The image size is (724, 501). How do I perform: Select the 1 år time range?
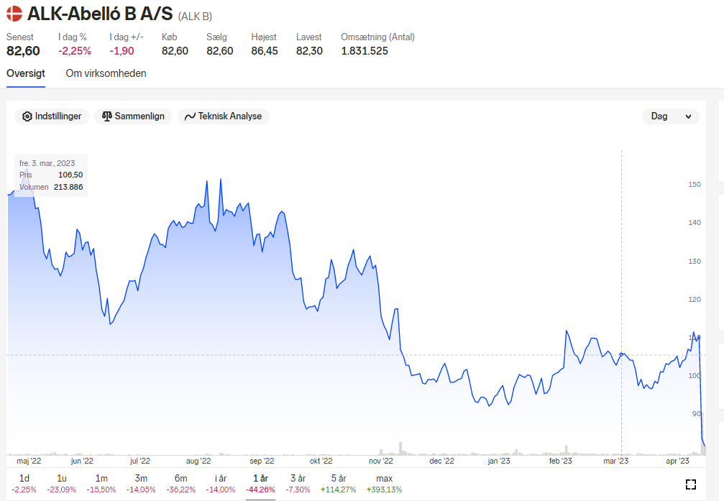click(x=260, y=484)
